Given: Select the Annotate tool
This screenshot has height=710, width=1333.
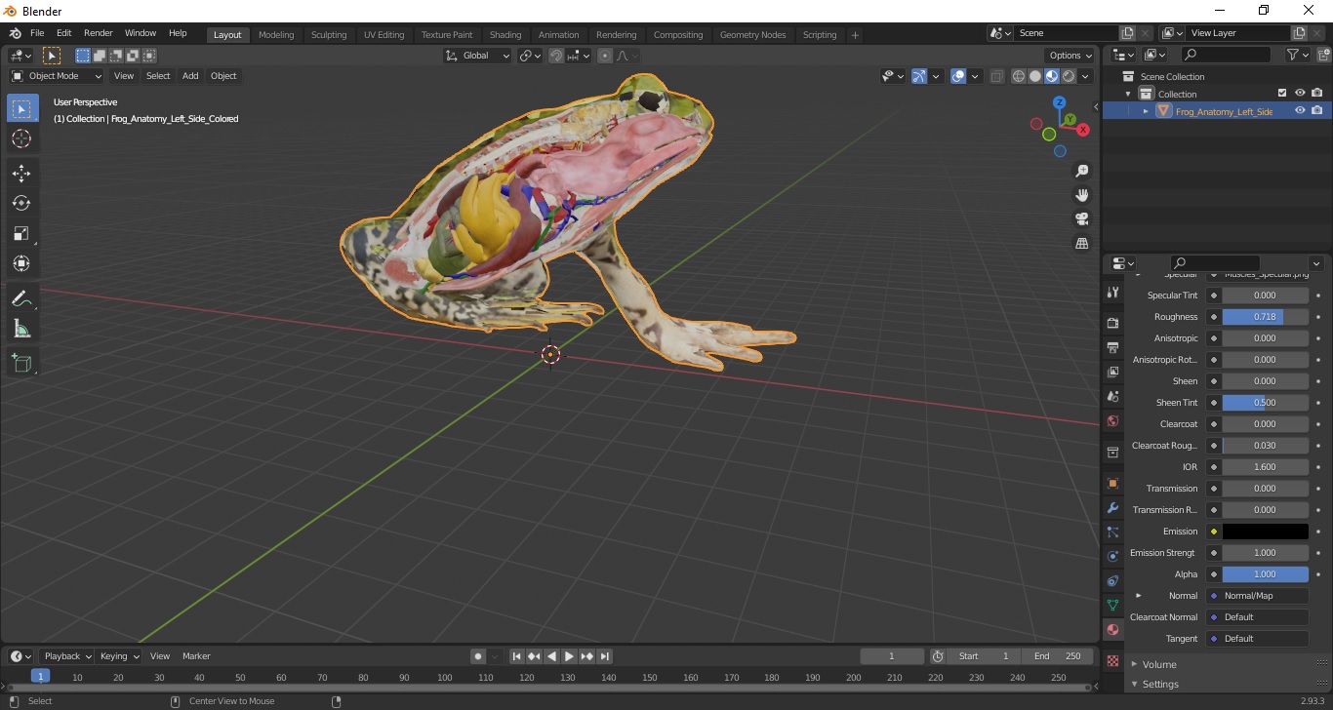Looking at the screenshot, I should click(21, 298).
